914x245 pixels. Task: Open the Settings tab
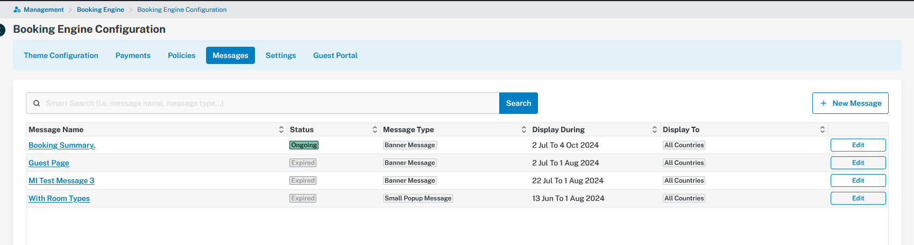[x=281, y=55]
